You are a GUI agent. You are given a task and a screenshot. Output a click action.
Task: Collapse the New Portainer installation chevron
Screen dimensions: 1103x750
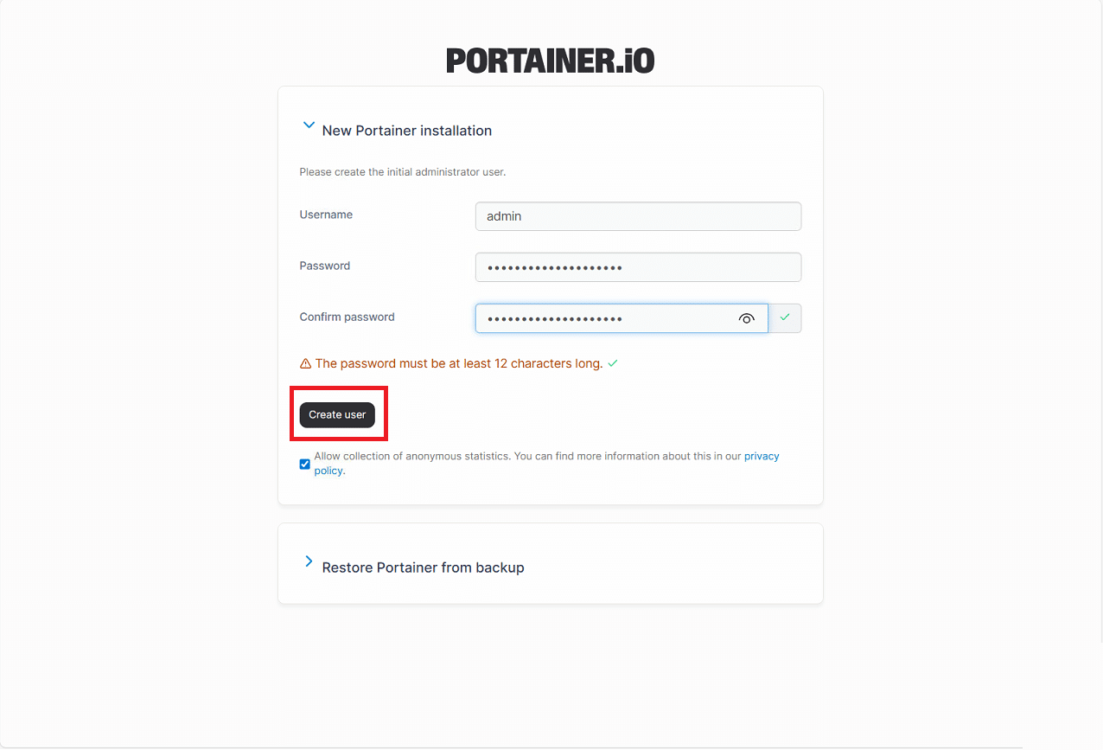tap(308, 125)
